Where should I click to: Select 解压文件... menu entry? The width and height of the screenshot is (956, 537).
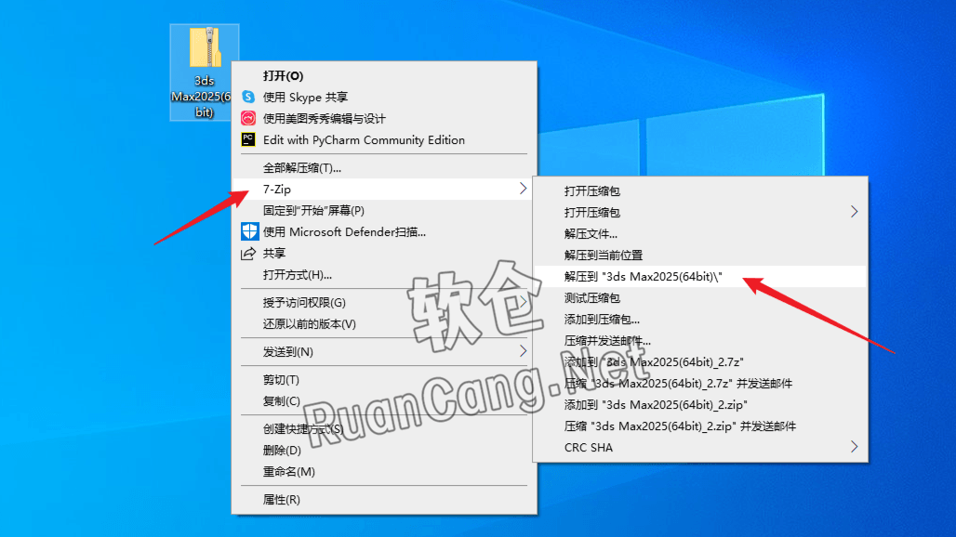point(591,233)
